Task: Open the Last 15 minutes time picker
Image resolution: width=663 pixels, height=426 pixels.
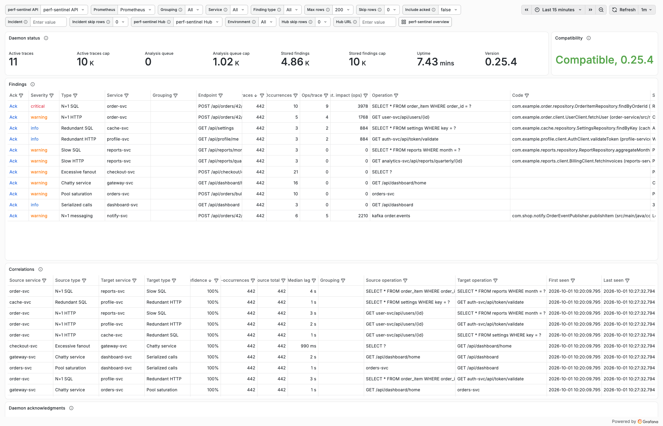Action: 558,10
